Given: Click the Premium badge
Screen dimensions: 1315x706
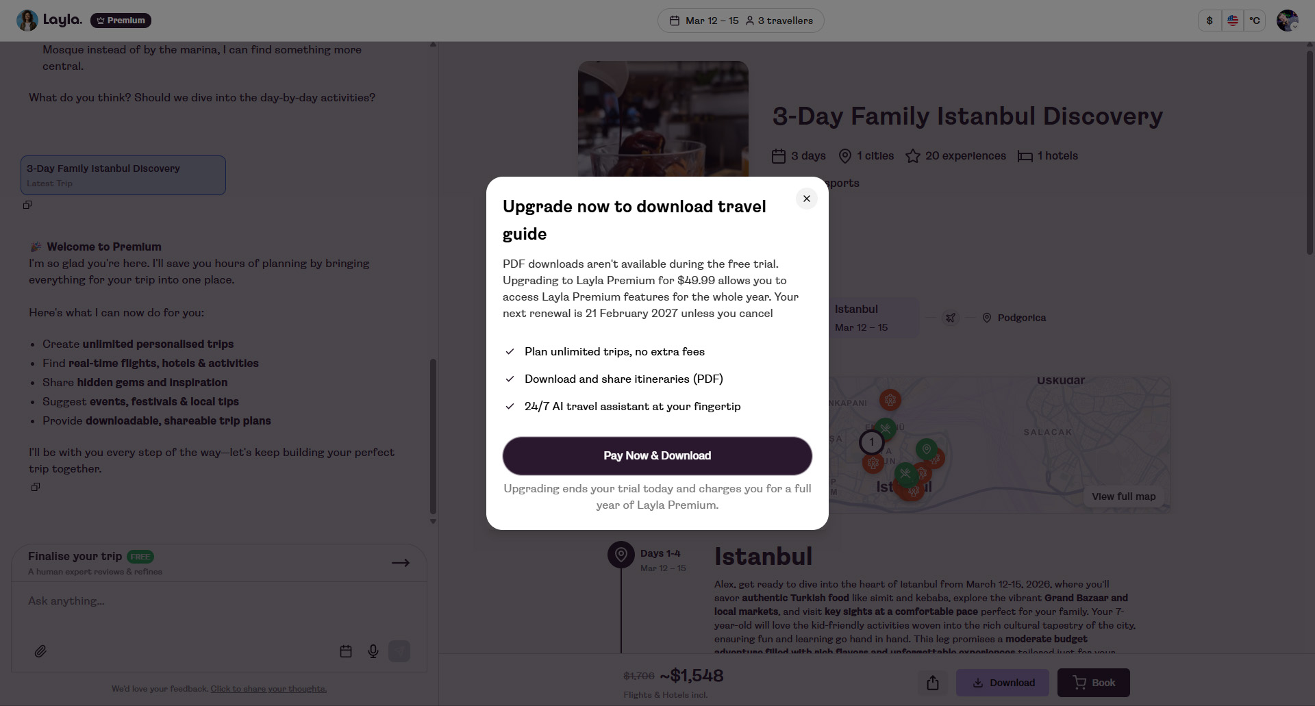Looking at the screenshot, I should click(121, 21).
